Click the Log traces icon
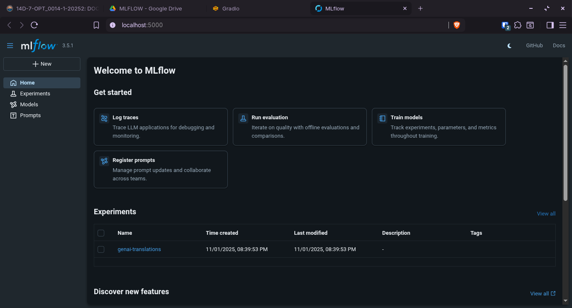This screenshot has height=308, width=572. pos(104,118)
